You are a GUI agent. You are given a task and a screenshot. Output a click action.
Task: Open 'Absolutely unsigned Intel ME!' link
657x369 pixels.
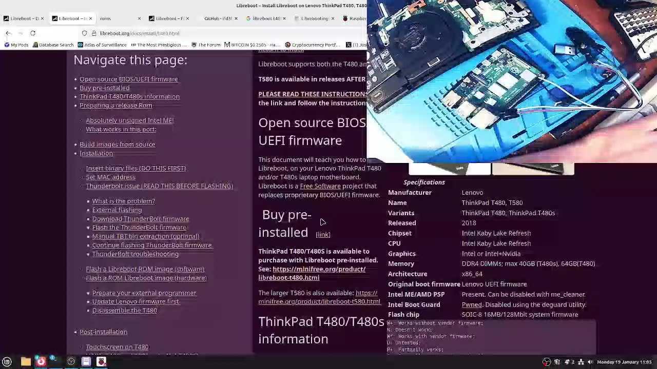coord(130,120)
